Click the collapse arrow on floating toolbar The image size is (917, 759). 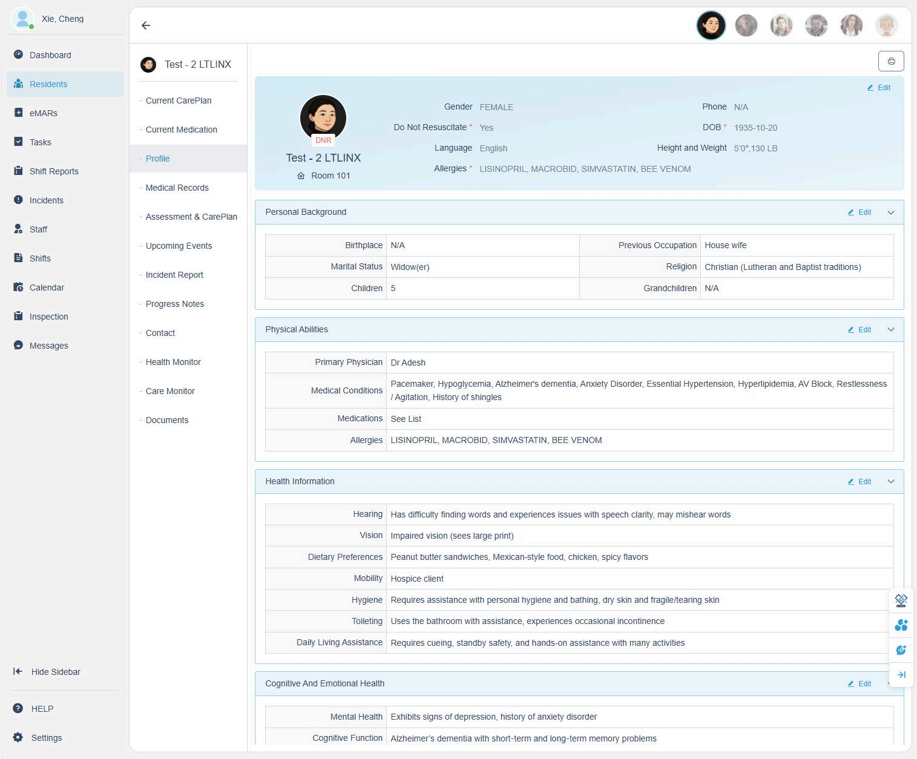(x=901, y=674)
